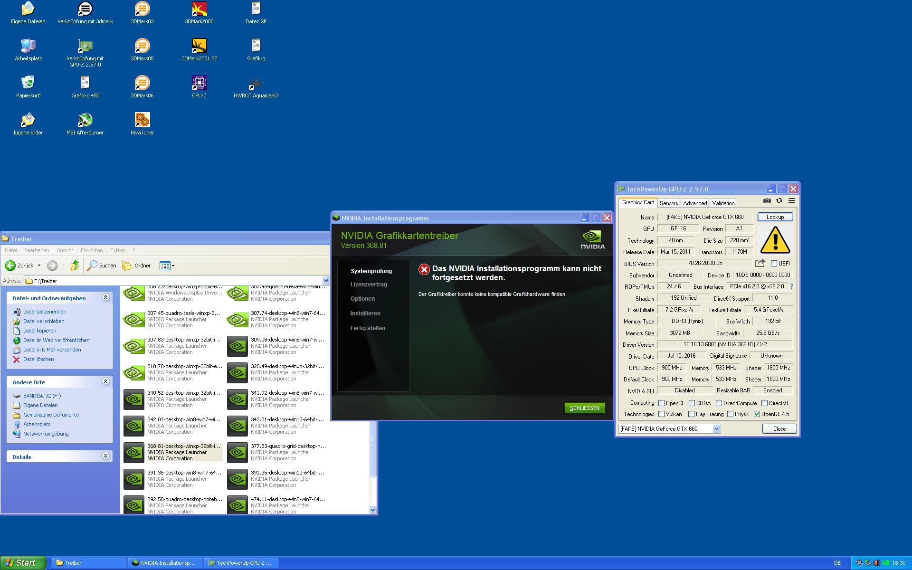
Task: Open the Datei menu in Explorer
Action: pos(10,250)
